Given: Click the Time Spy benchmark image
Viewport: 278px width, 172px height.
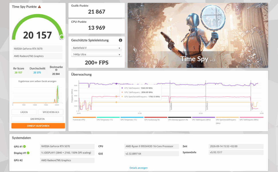Looking at the screenshot, I should [198, 35].
